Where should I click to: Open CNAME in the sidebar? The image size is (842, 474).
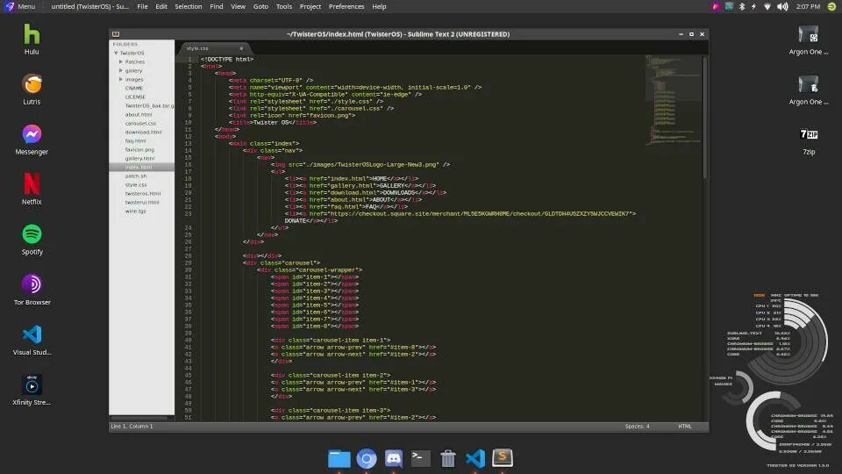click(x=134, y=88)
